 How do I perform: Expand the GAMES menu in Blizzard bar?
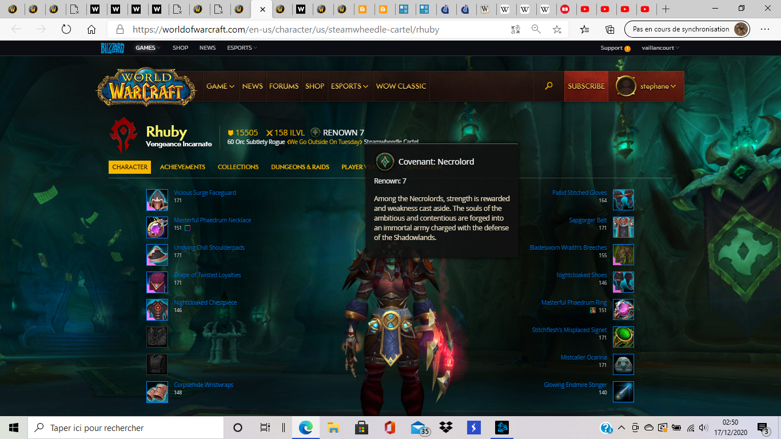pyautogui.click(x=148, y=48)
